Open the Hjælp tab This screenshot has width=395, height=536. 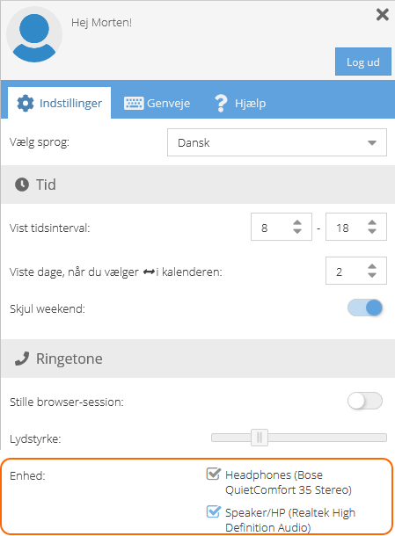240,103
